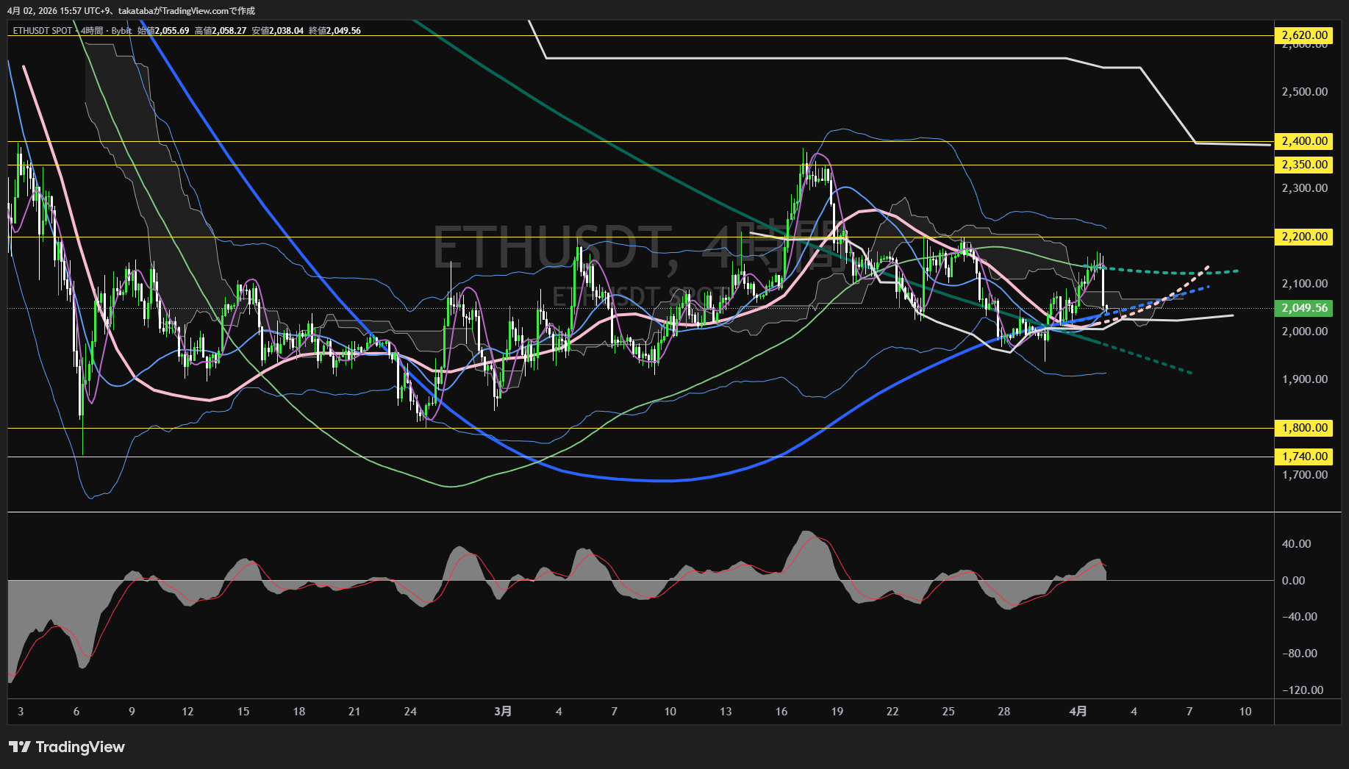Viewport: 1349px width, 769px height.
Task: Select the 4月 marker on time axis
Action: [1078, 711]
